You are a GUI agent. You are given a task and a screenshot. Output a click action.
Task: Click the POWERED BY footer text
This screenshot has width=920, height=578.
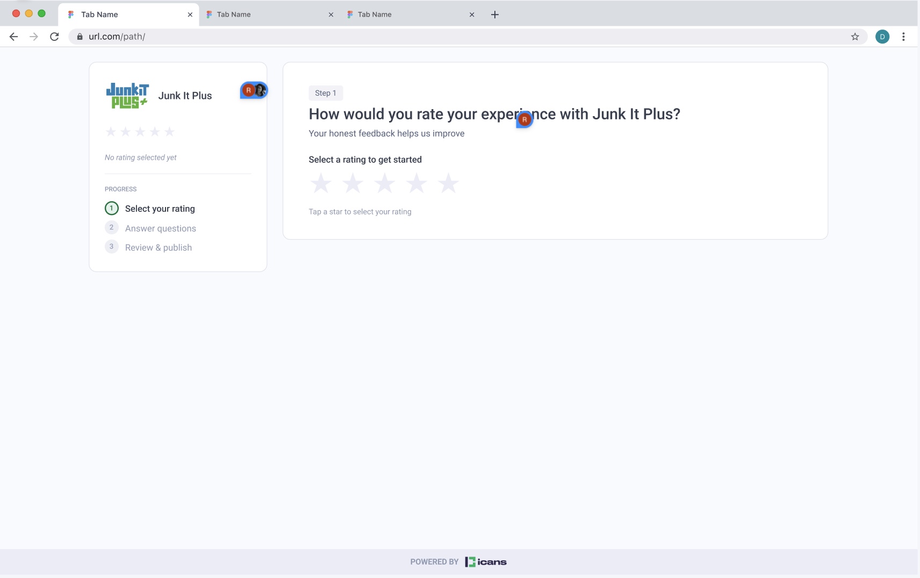(435, 562)
